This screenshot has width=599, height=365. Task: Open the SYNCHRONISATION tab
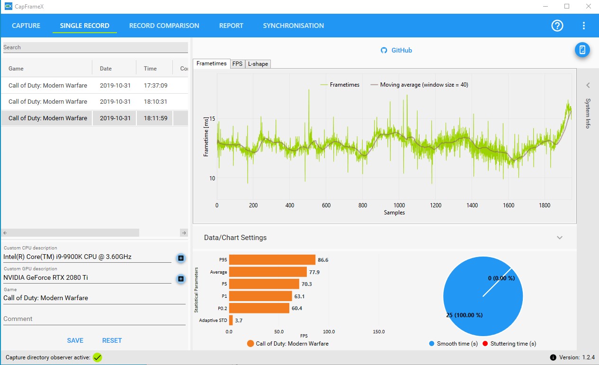click(x=294, y=26)
